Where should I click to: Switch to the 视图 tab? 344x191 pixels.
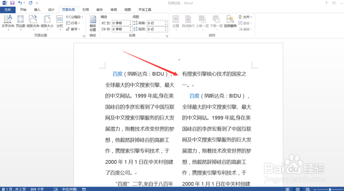click(x=128, y=10)
